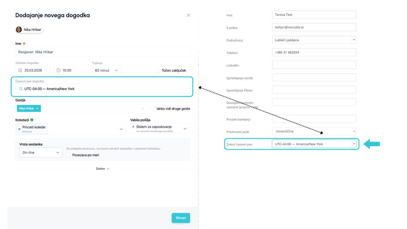
Task: Open the Trajanje duration dropdown
Action: 106,70
